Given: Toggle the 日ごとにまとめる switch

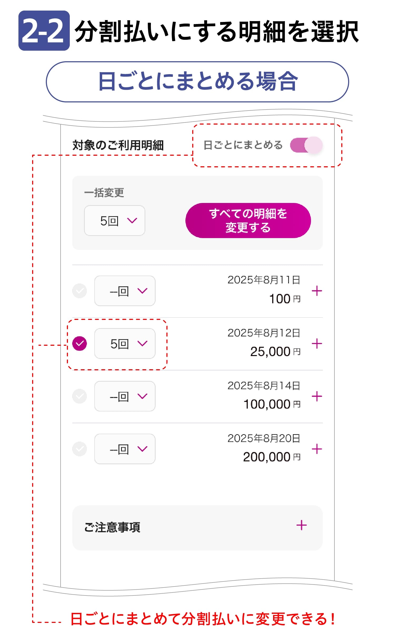Looking at the screenshot, I should 306,145.
